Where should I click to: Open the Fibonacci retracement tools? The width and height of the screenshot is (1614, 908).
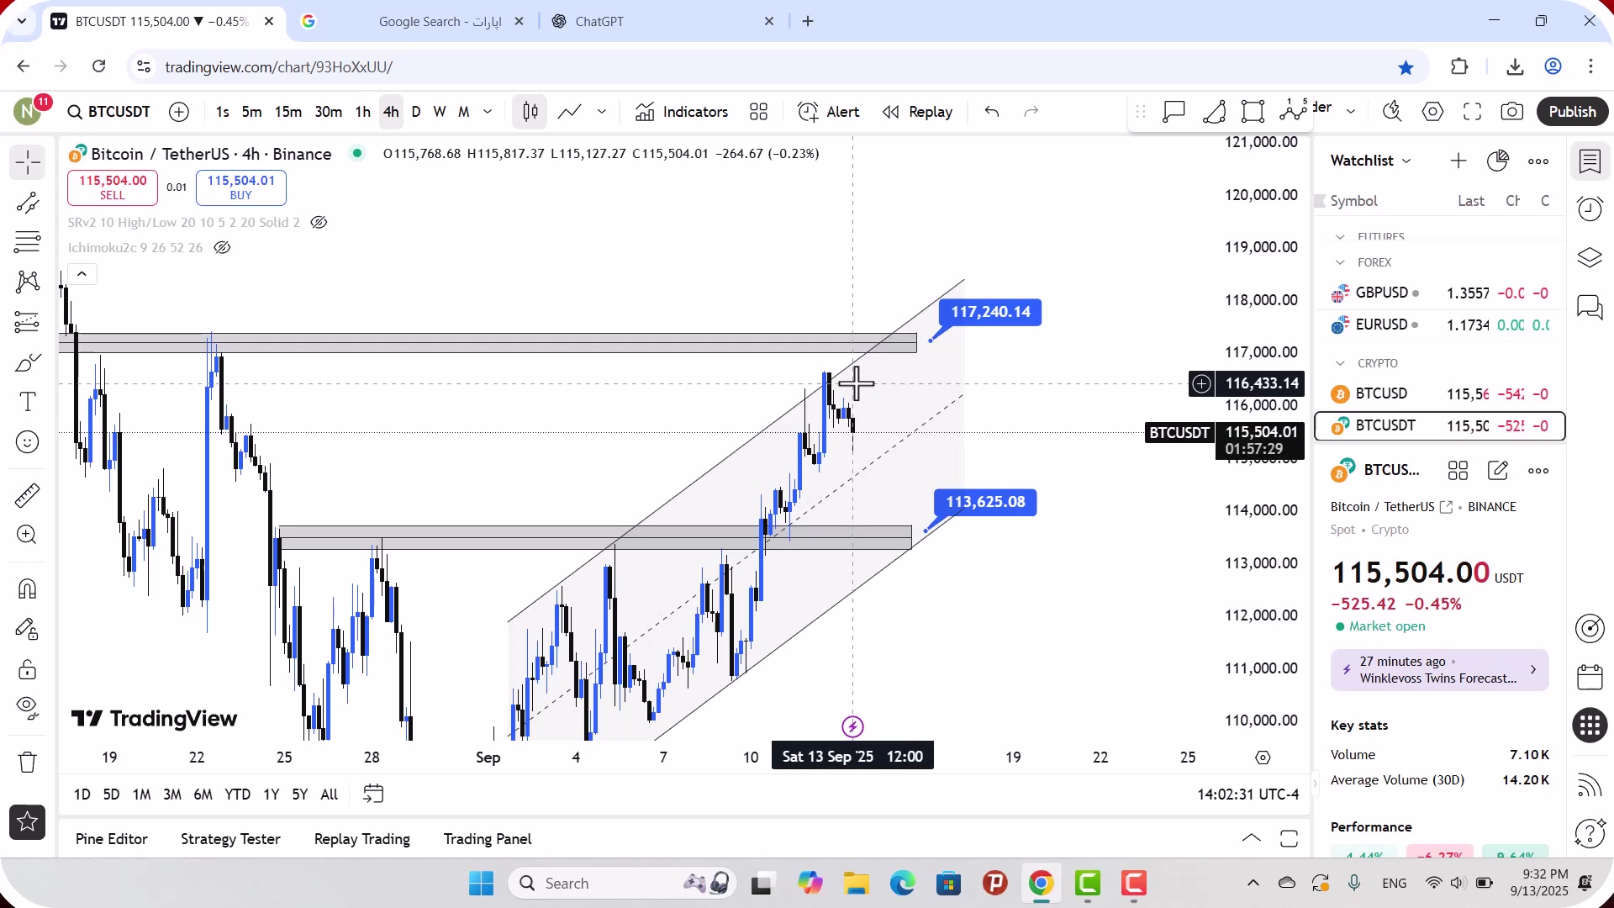tap(28, 242)
